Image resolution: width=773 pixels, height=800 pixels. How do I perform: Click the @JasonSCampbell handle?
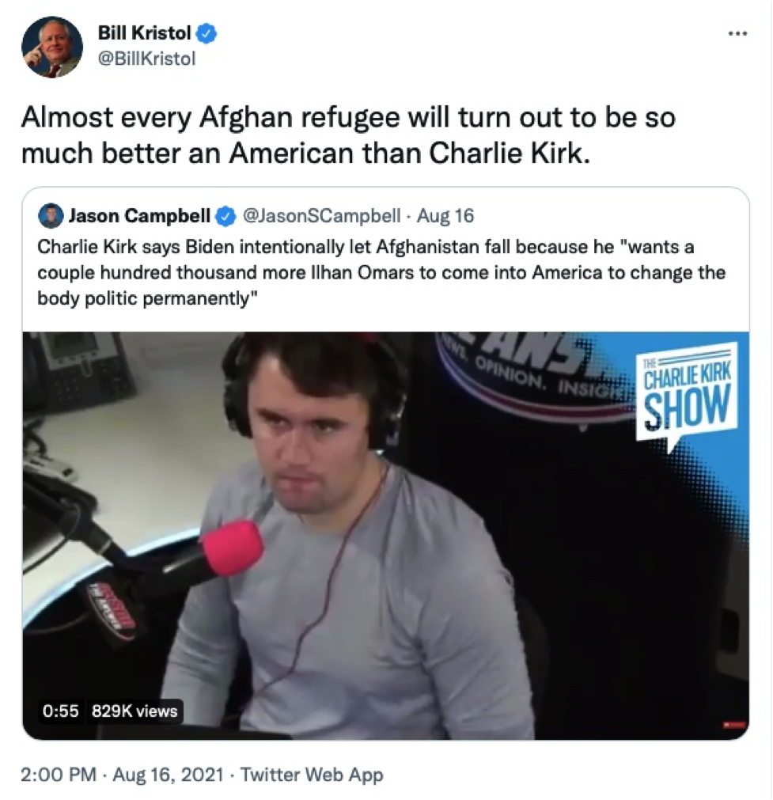point(321,216)
